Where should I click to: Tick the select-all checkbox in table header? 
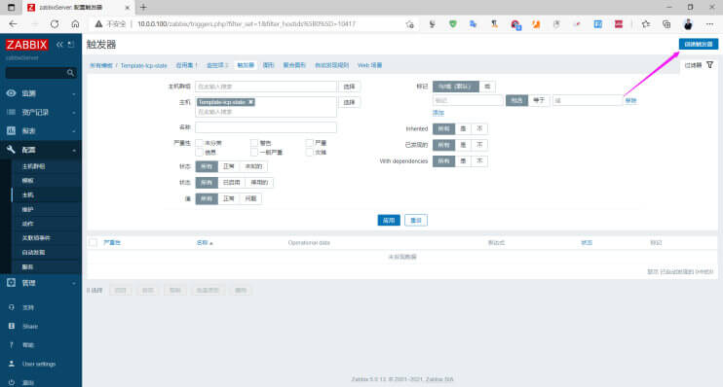click(94, 242)
